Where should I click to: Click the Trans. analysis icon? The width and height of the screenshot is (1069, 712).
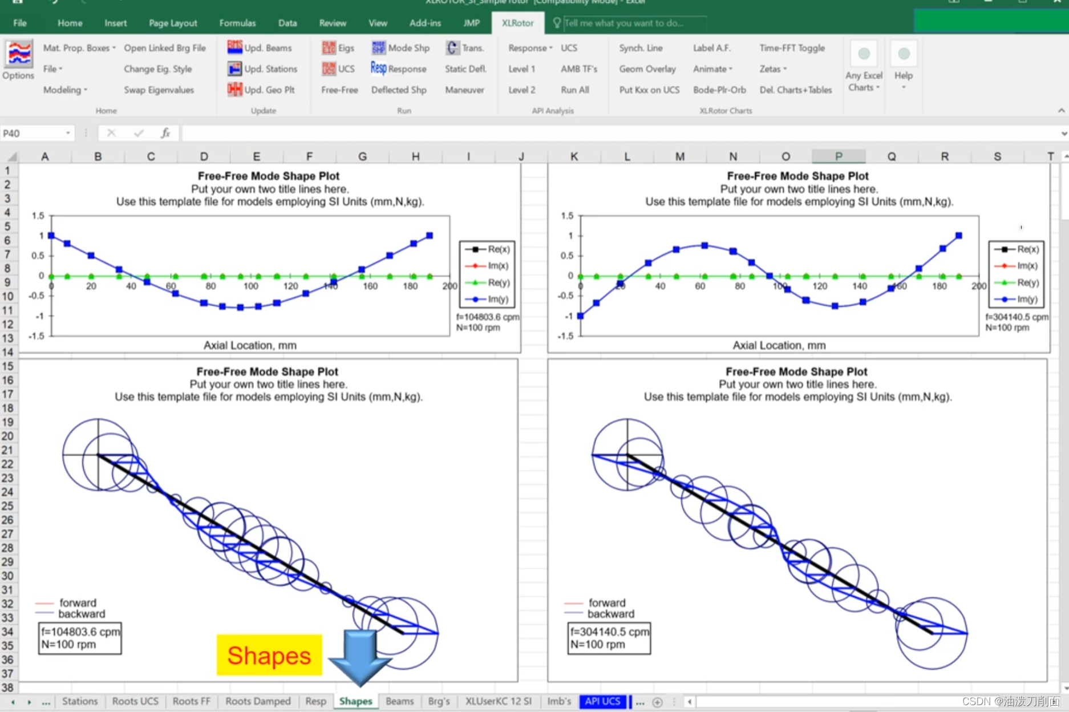click(452, 47)
